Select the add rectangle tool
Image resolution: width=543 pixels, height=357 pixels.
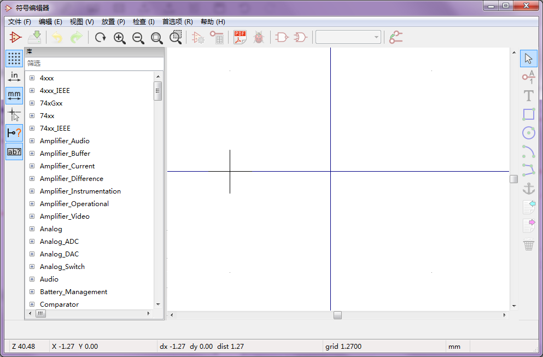[x=528, y=114]
